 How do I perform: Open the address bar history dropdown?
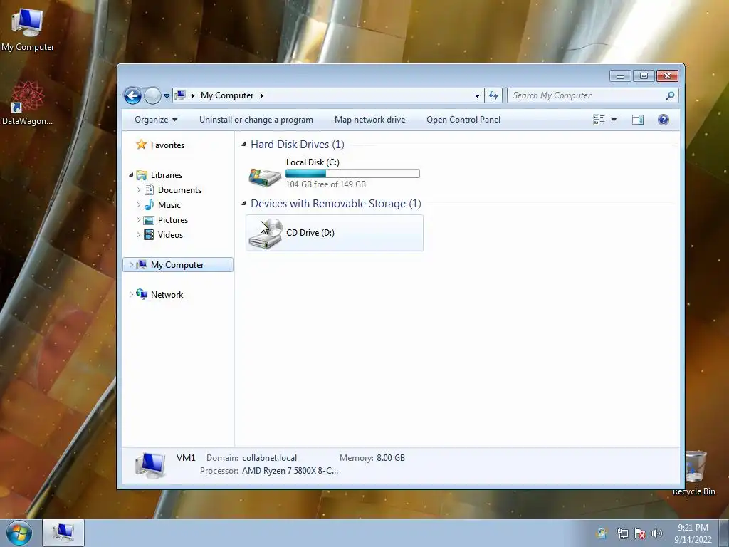pyautogui.click(x=477, y=96)
